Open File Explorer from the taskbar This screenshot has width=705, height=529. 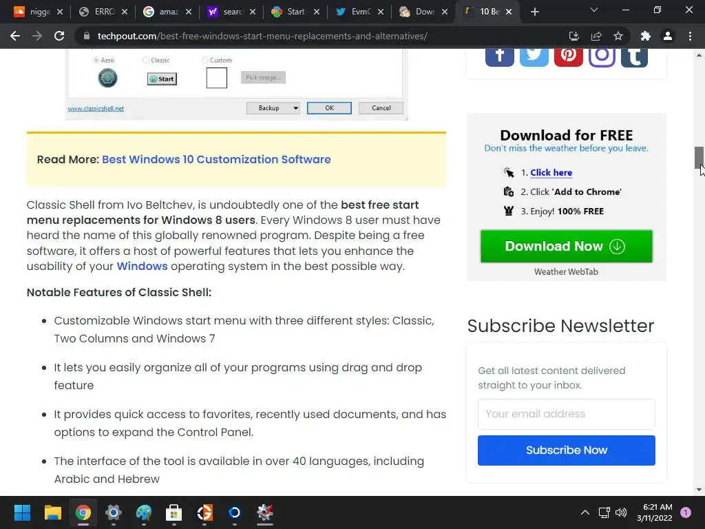point(52,512)
